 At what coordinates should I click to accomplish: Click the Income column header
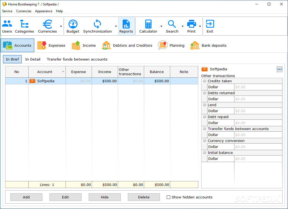pyautogui.click(x=105, y=72)
